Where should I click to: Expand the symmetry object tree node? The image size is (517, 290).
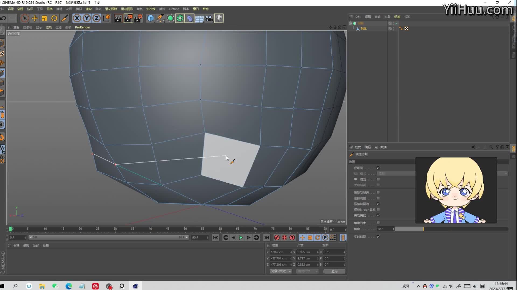(350, 23)
